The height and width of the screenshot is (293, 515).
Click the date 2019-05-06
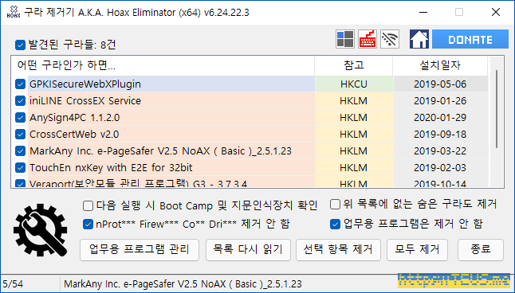(x=440, y=84)
